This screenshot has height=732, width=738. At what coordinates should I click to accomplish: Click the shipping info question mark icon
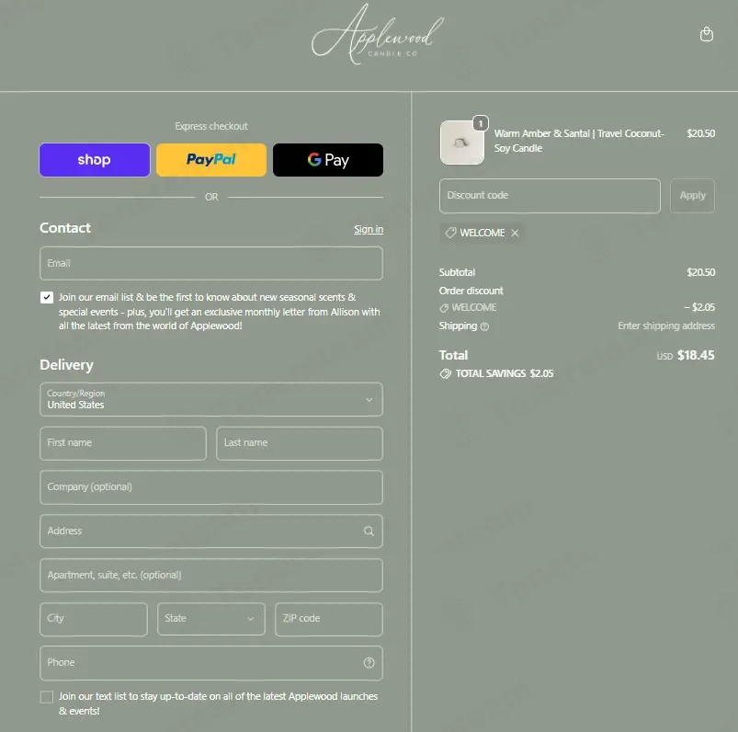tap(484, 326)
